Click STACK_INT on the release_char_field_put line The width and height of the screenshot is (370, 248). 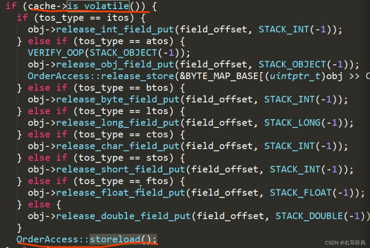point(289,146)
